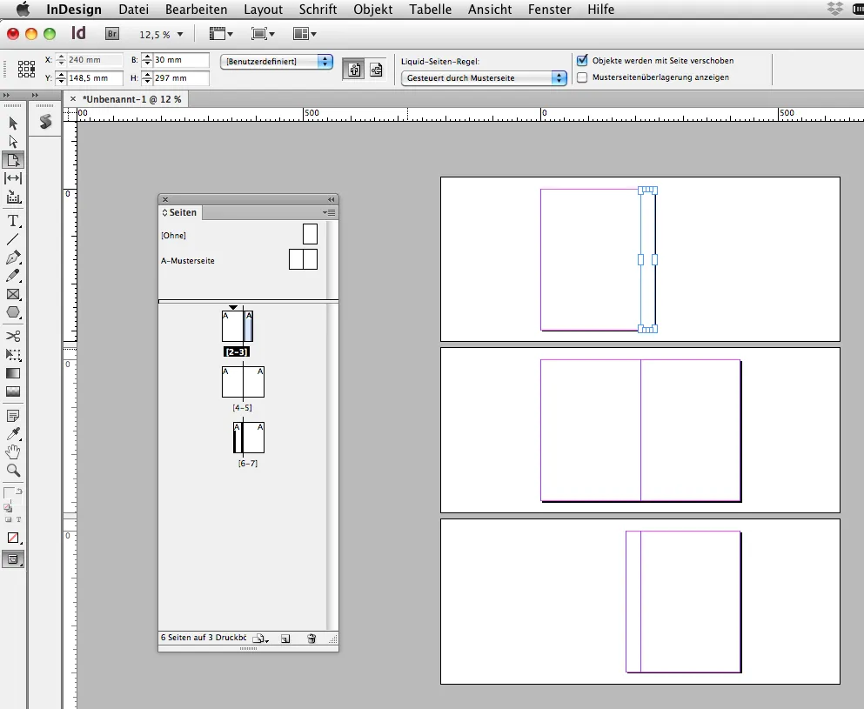Enable Musterseitenüberlagerung anzeigen
The width and height of the screenshot is (864, 709).
(580, 78)
